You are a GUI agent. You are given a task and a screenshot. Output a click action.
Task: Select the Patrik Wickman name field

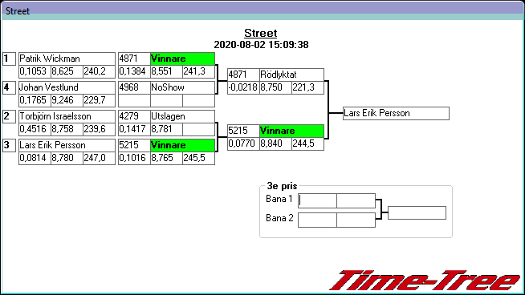click(x=67, y=59)
